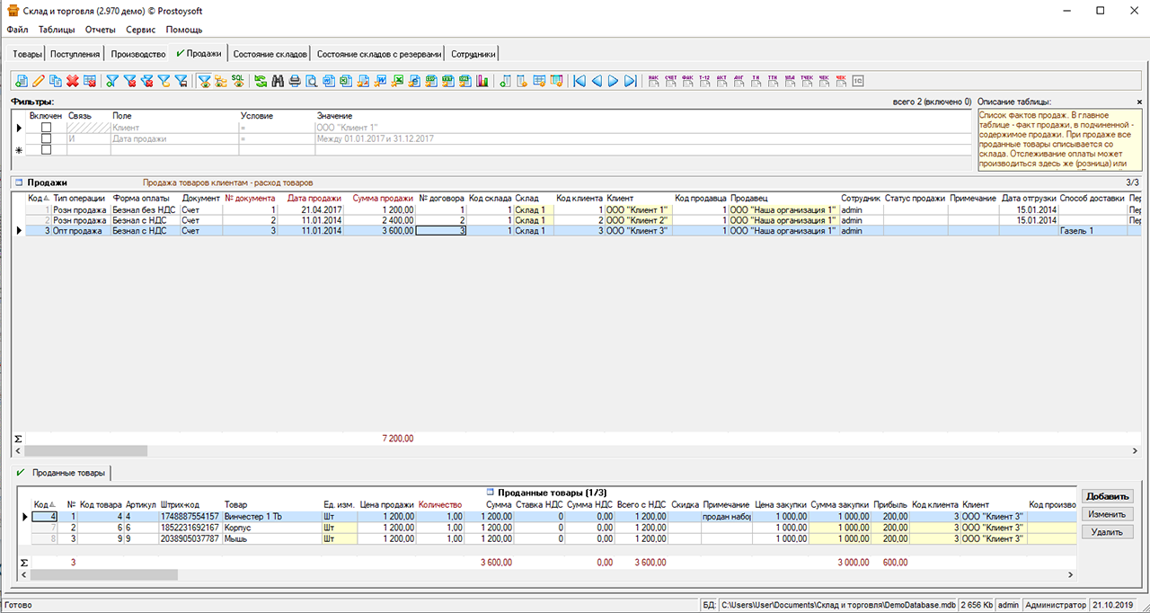Sort by the Сумма продажи column header
This screenshot has width=1150, height=613.
[x=383, y=198]
